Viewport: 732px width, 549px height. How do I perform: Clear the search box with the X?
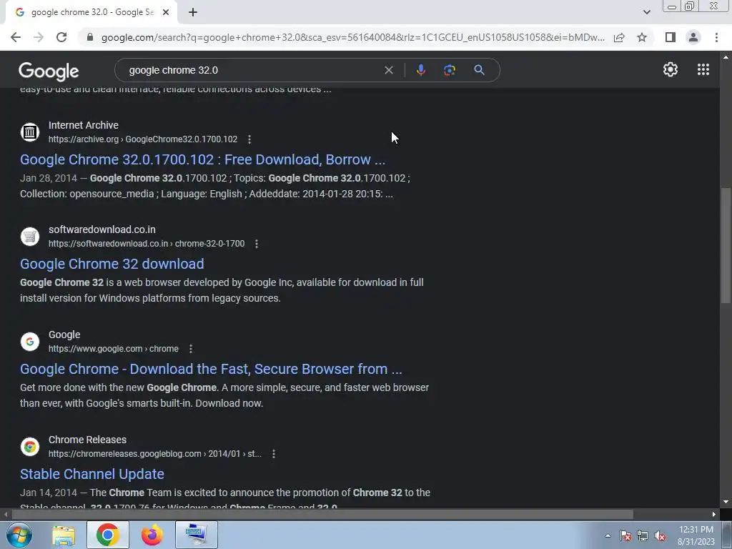[388, 70]
